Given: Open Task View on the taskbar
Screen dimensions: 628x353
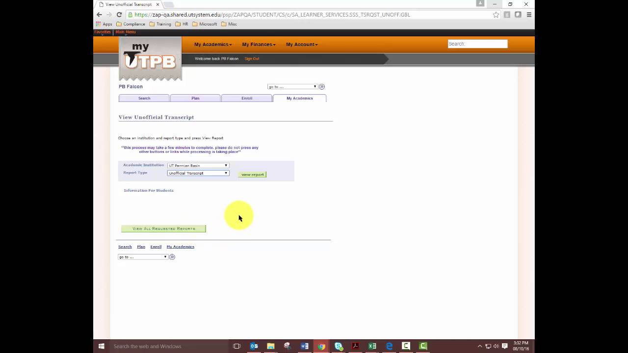Looking at the screenshot, I should 236,346.
